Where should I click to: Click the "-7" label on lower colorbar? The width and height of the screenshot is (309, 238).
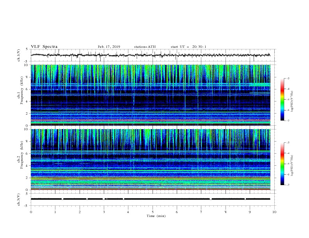[288, 185]
